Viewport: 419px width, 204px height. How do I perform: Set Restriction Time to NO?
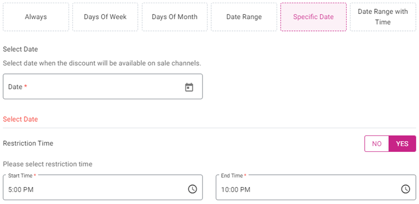click(x=376, y=143)
